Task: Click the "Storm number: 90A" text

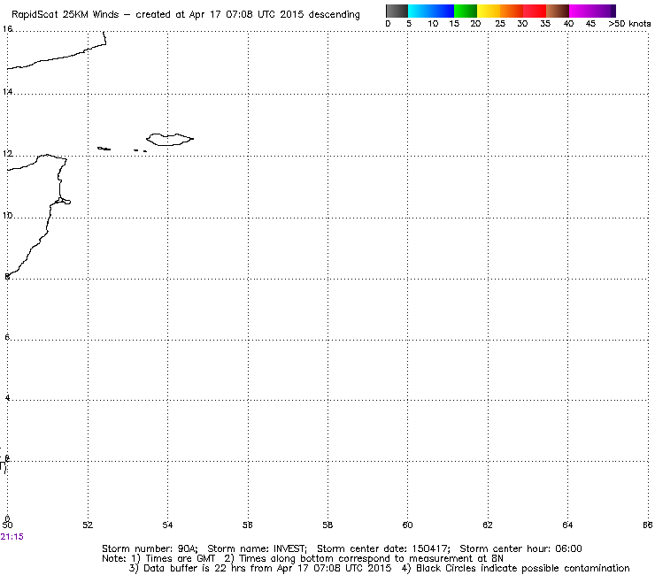Action: point(150,548)
